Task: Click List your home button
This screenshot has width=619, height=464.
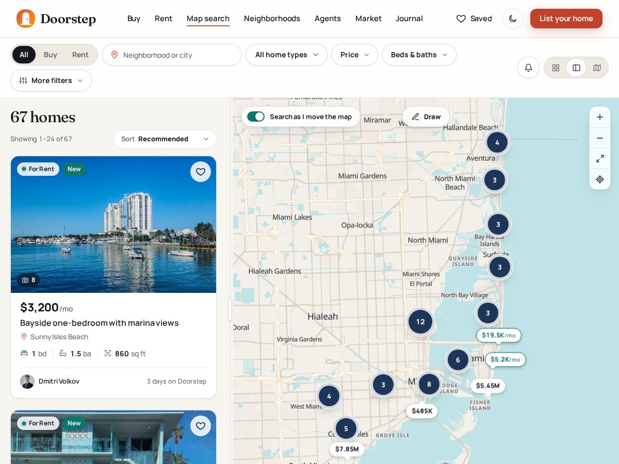Action: click(566, 19)
